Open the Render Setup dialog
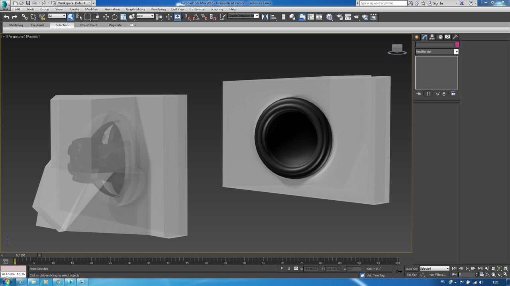510x286 pixels. [x=339, y=17]
